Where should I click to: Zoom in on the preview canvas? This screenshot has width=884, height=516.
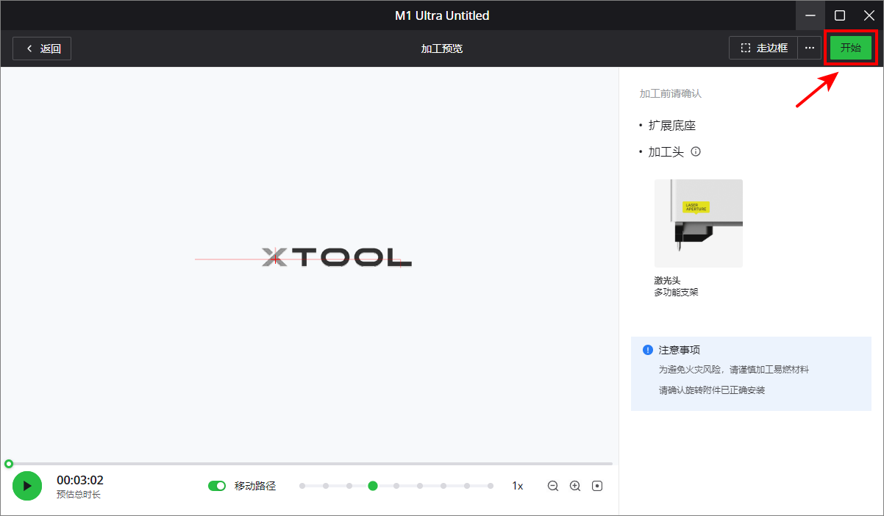coord(575,486)
